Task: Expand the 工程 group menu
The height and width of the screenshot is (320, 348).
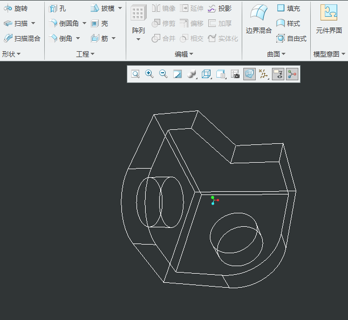Action: (x=85, y=54)
